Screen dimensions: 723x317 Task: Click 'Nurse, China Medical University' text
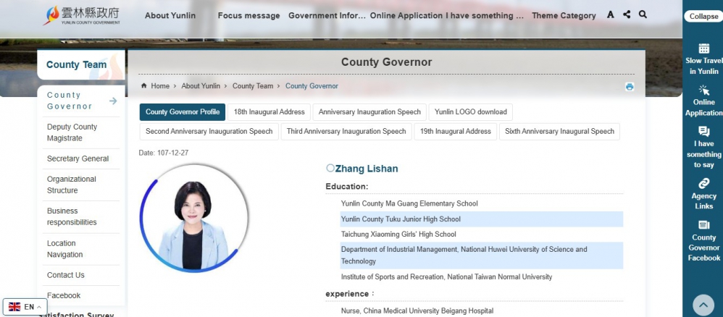417,311
